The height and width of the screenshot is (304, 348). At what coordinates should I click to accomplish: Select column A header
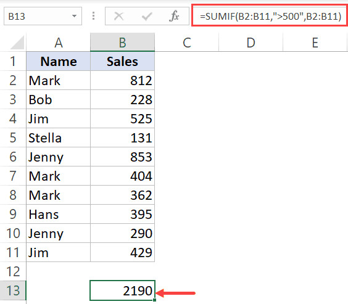click(x=59, y=42)
